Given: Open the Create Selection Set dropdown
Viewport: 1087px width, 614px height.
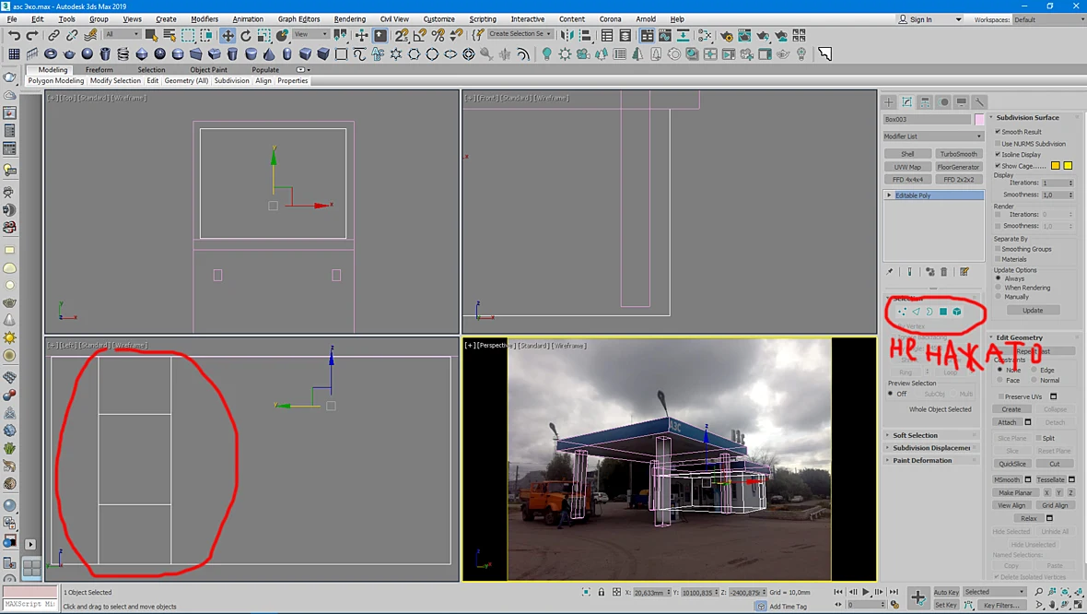Looking at the screenshot, I should tap(520, 34).
